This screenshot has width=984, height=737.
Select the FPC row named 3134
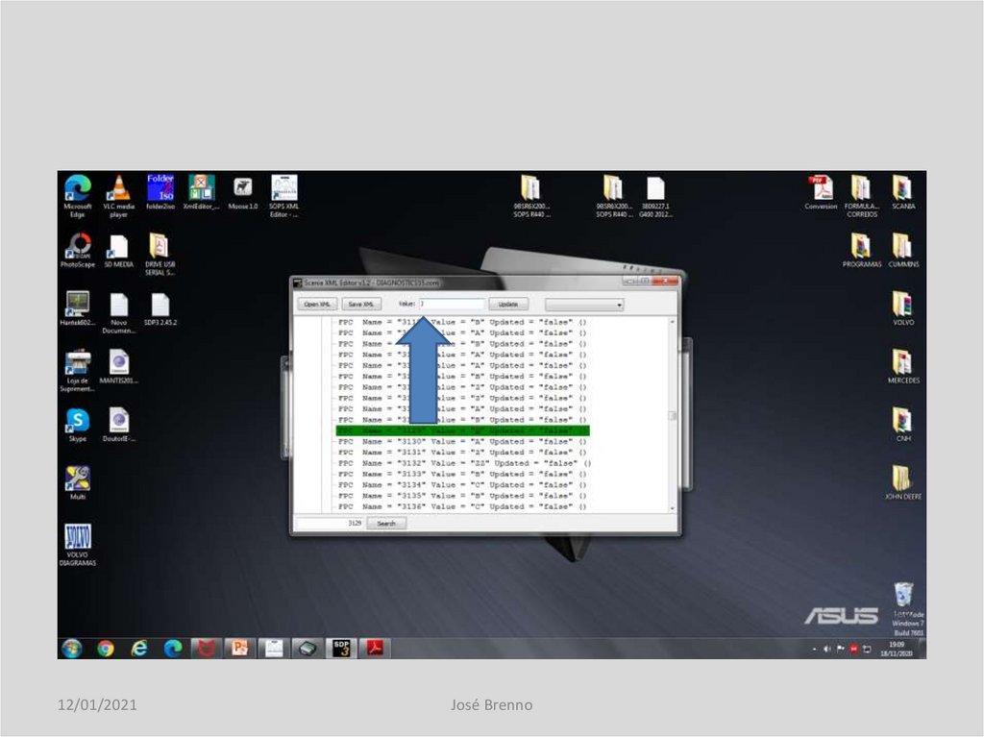(462, 484)
